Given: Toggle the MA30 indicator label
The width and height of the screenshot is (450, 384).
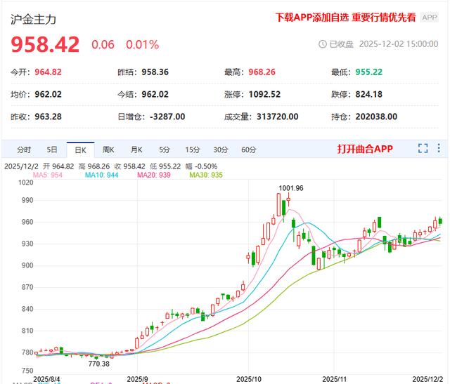Looking at the screenshot, I should (x=206, y=175).
